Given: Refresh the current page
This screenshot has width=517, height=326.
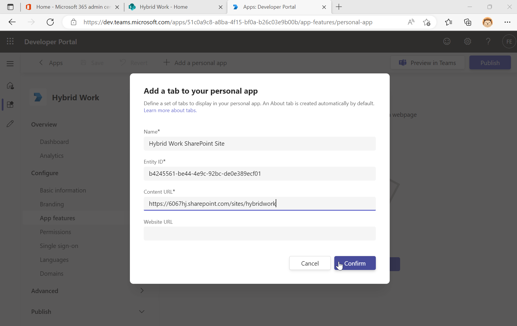Looking at the screenshot, I should coord(50,22).
